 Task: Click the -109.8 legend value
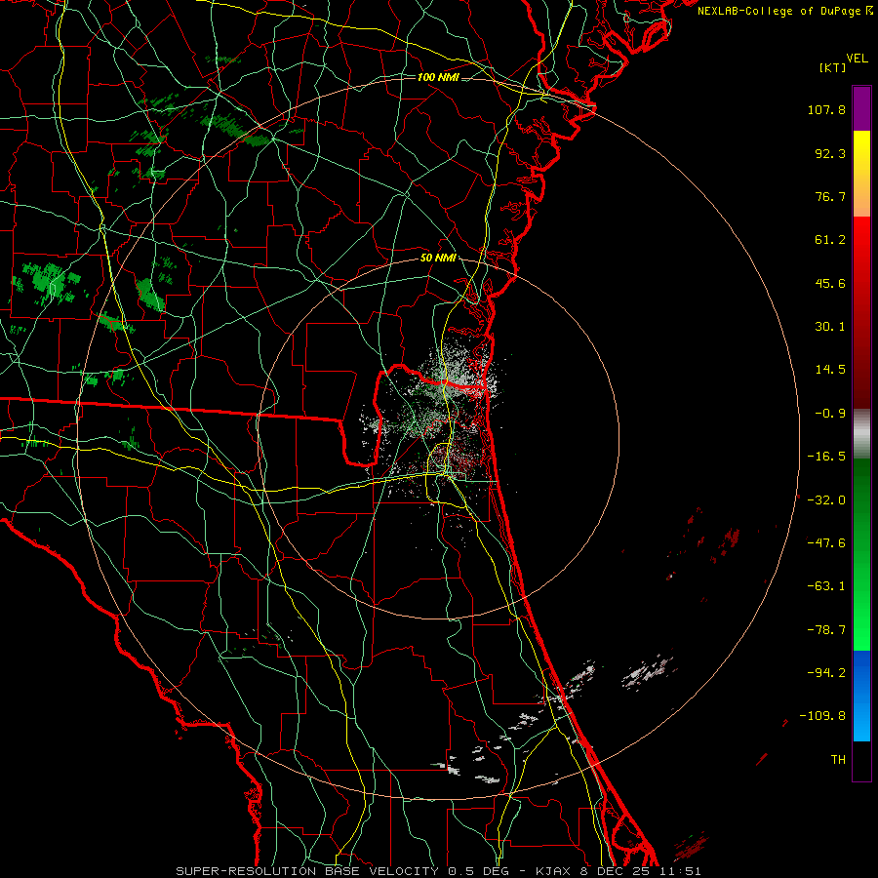pyautogui.click(x=822, y=716)
